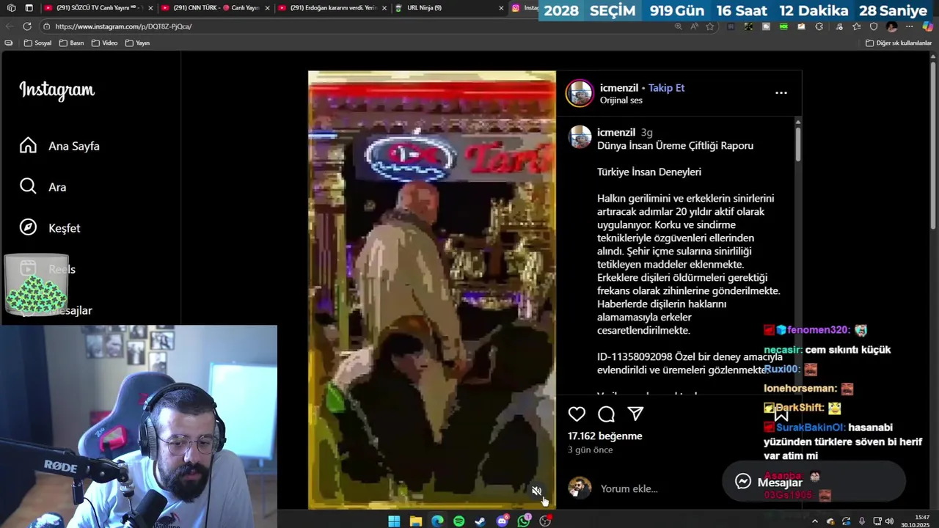Open the Video bookmarks folder
The image size is (939, 528).
104,43
